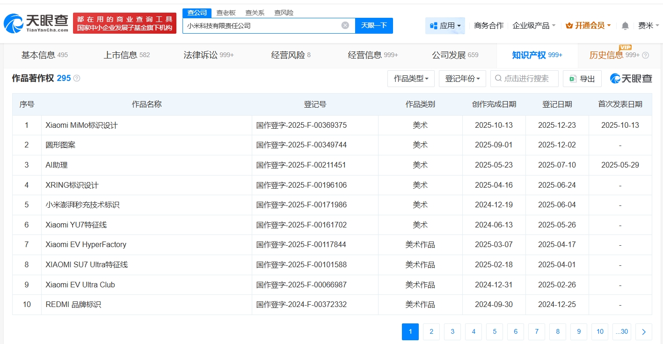Image resolution: width=663 pixels, height=344 pixels.
Task: Clear the search box with X icon
Action: 345,25
